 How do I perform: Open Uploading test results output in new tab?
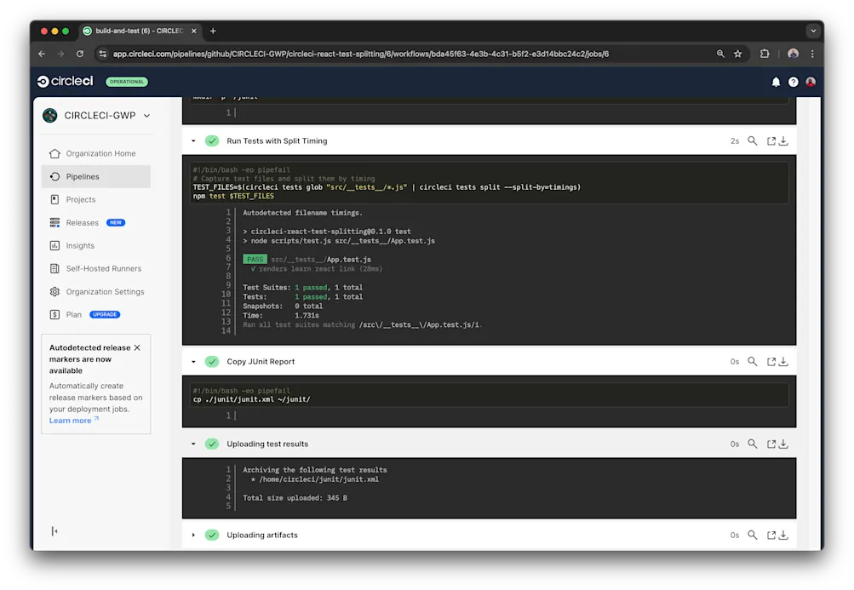coord(771,444)
